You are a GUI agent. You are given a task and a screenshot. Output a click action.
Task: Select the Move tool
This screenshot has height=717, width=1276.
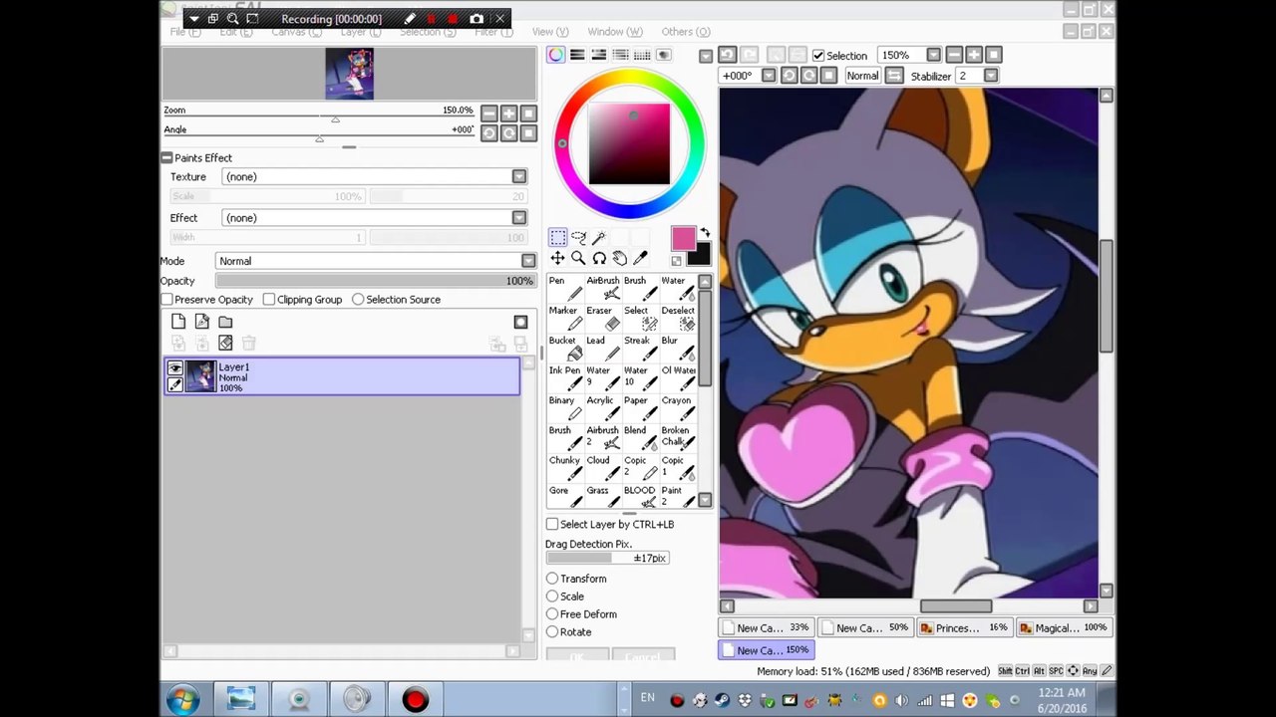tap(557, 258)
